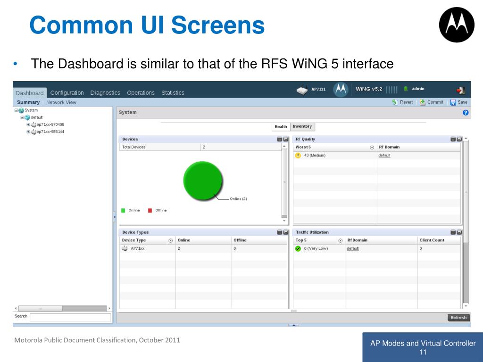Image resolution: width=483 pixels, height=362 pixels.
Task: Select the Summary sub-tab
Action: [x=28, y=102]
